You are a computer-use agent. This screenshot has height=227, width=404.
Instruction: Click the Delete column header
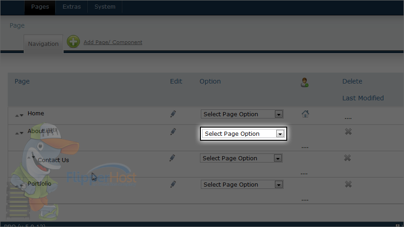pyautogui.click(x=352, y=81)
